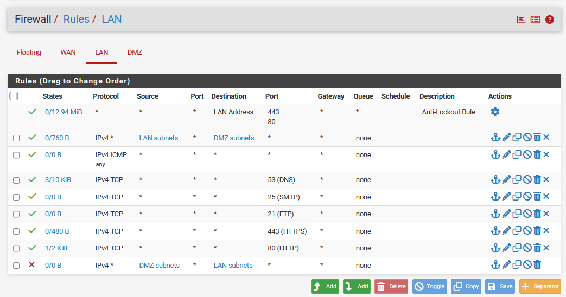566x297 pixels.
Task: Switch to the WAN tab
Action: pyautogui.click(x=68, y=53)
